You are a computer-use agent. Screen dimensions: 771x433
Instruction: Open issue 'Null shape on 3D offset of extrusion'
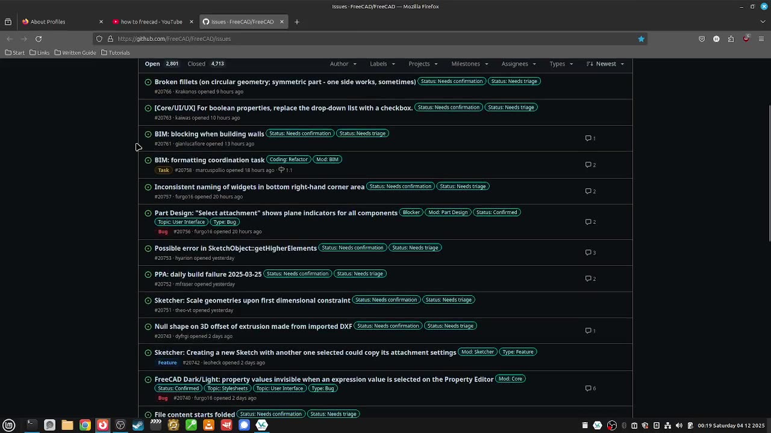tap(253, 327)
